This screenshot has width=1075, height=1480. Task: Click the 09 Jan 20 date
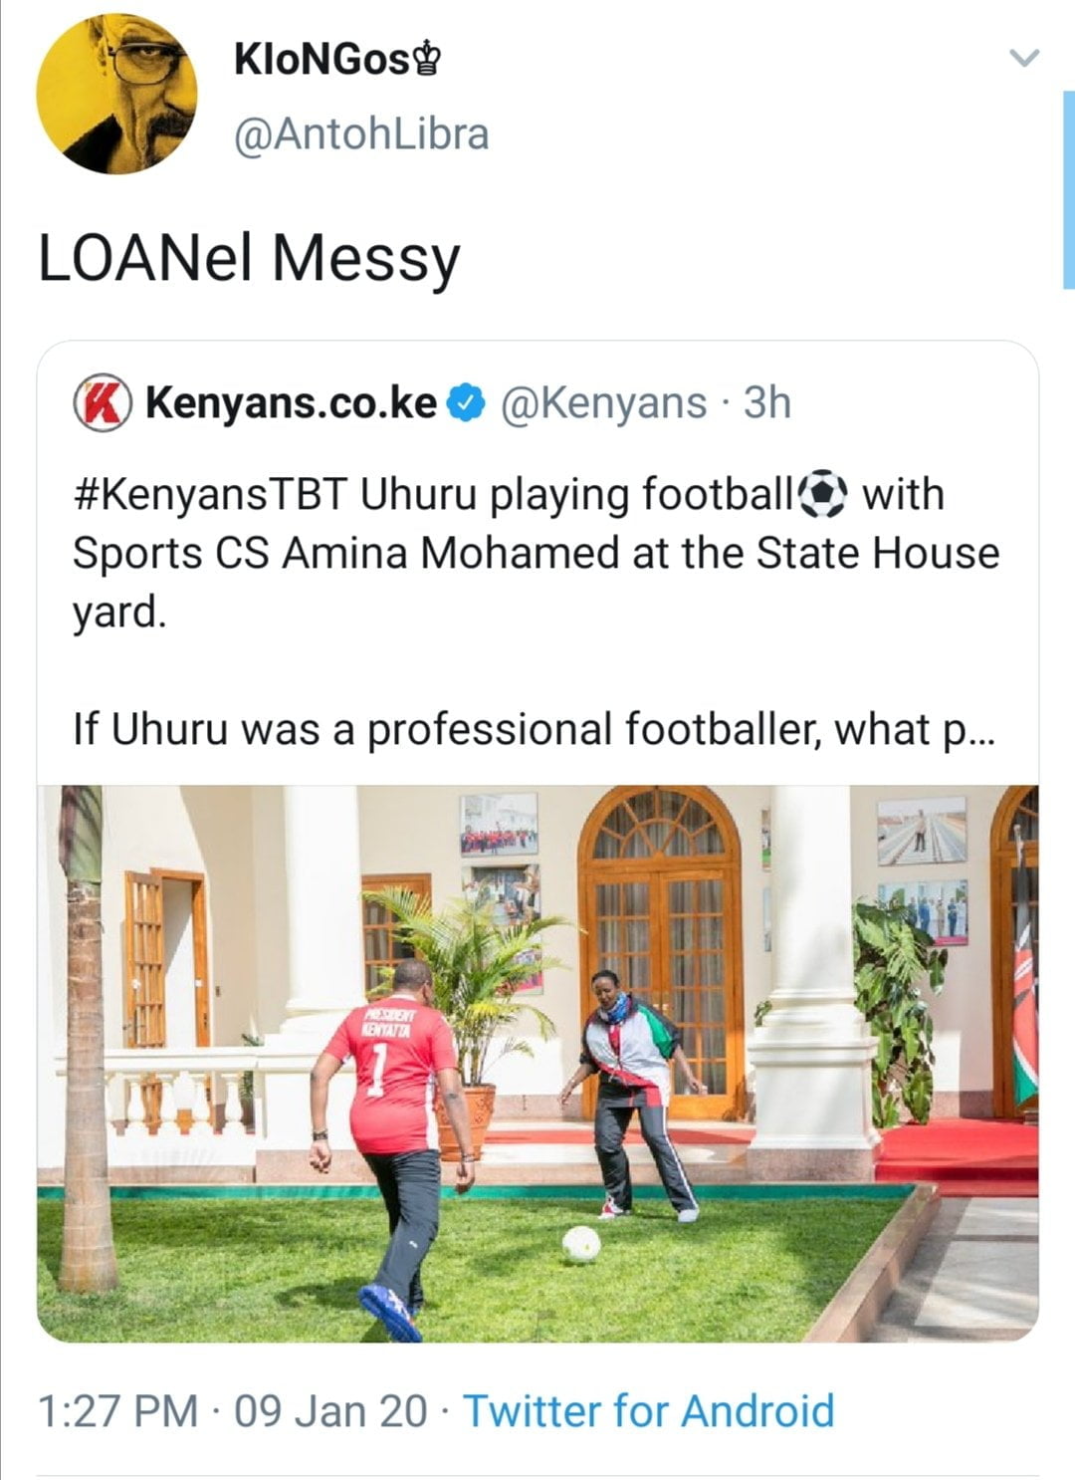point(331,1410)
